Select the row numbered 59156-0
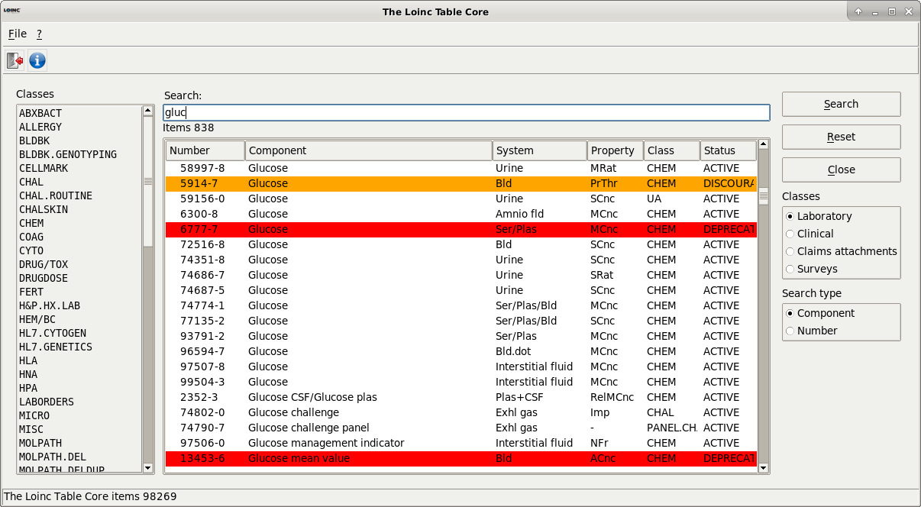Viewport: 921px width, 507px height. click(461, 199)
